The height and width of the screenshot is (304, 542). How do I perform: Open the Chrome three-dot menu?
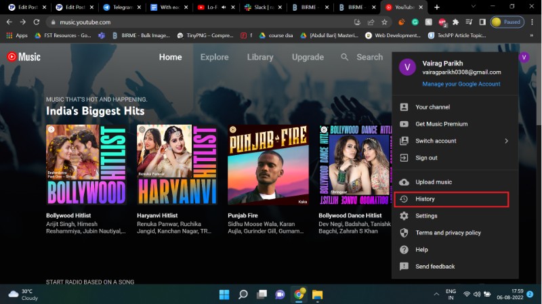[x=533, y=22]
